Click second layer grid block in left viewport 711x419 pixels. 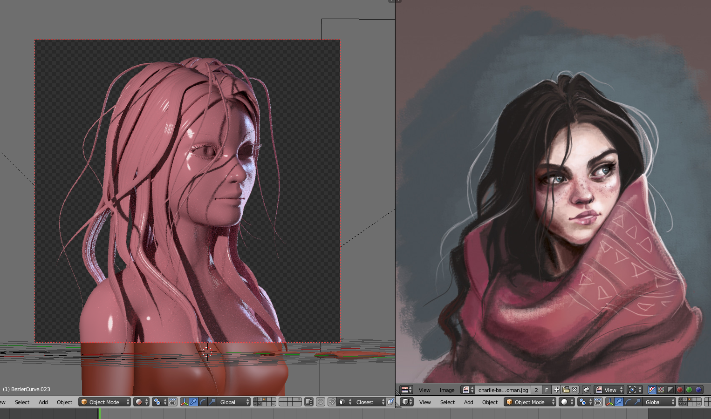(x=290, y=402)
